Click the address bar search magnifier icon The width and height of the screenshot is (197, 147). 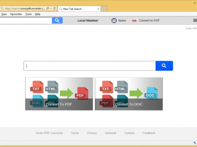pyautogui.click(x=48, y=9)
